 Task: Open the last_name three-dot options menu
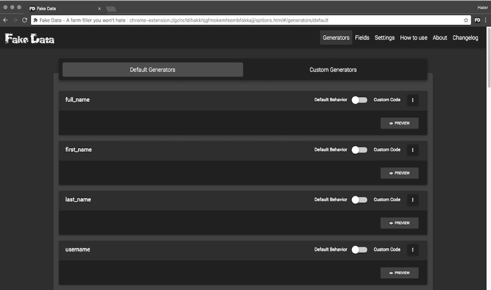point(413,200)
